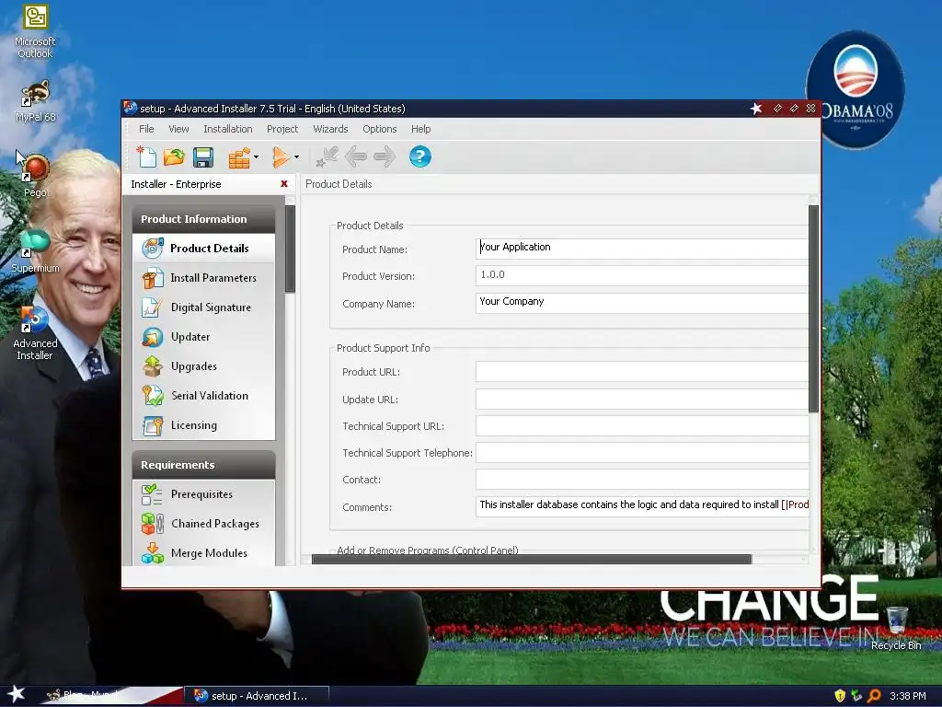Open the View menu
The height and width of the screenshot is (707, 942).
click(x=178, y=129)
